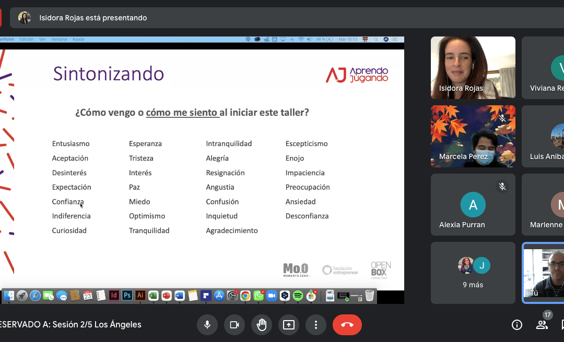Click the fundación entrepreneur logo

(x=340, y=270)
